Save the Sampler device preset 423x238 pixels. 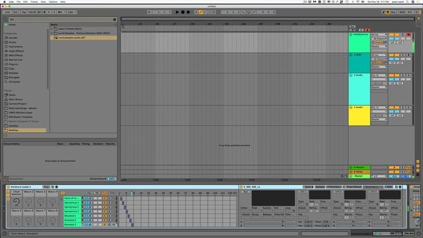point(400,186)
